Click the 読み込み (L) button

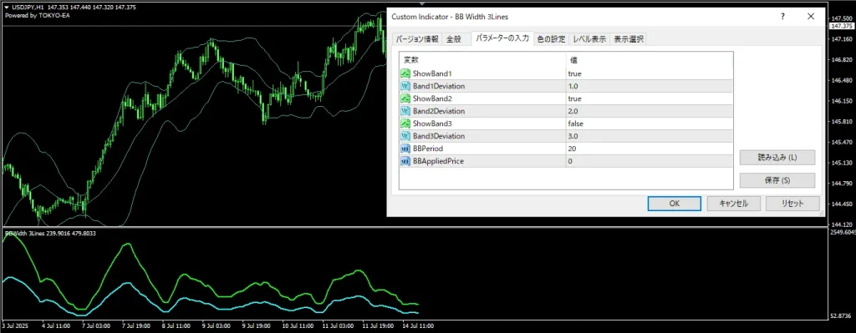[777, 158]
